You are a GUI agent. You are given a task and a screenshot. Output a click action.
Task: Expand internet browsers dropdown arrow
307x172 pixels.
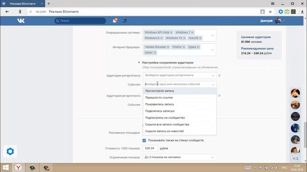point(213,50)
